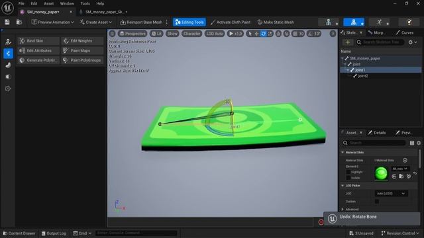Click Edit Weights tool
Viewport: 424px width, 238px height.
(82, 41)
